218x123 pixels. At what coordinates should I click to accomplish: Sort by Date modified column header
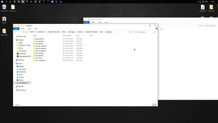pos(67,36)
